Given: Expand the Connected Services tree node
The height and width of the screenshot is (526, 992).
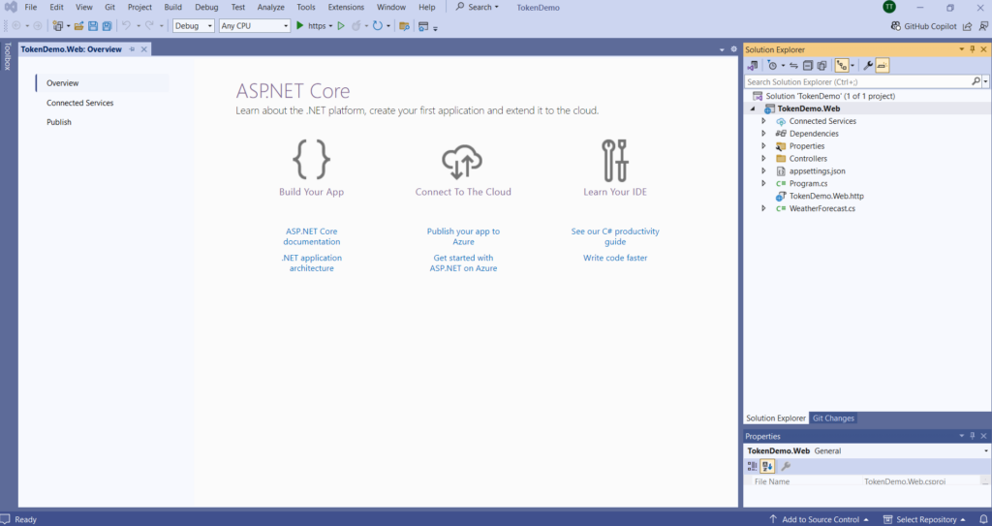Looking at the screenshot, I should point(763,121).
